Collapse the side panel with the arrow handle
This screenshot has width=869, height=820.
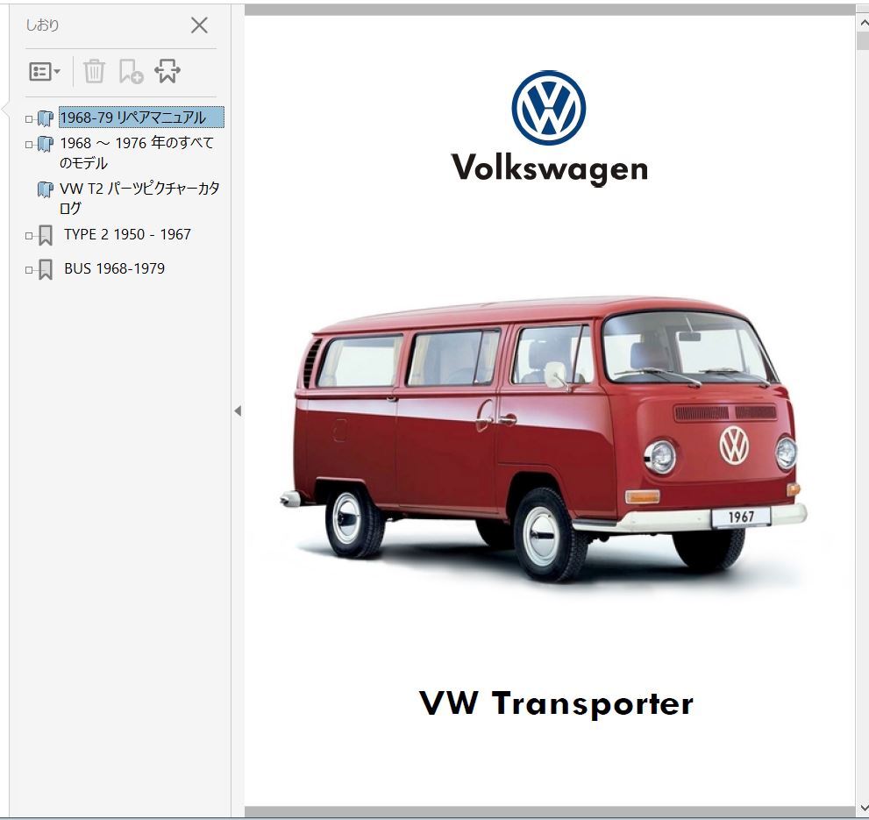238,410
